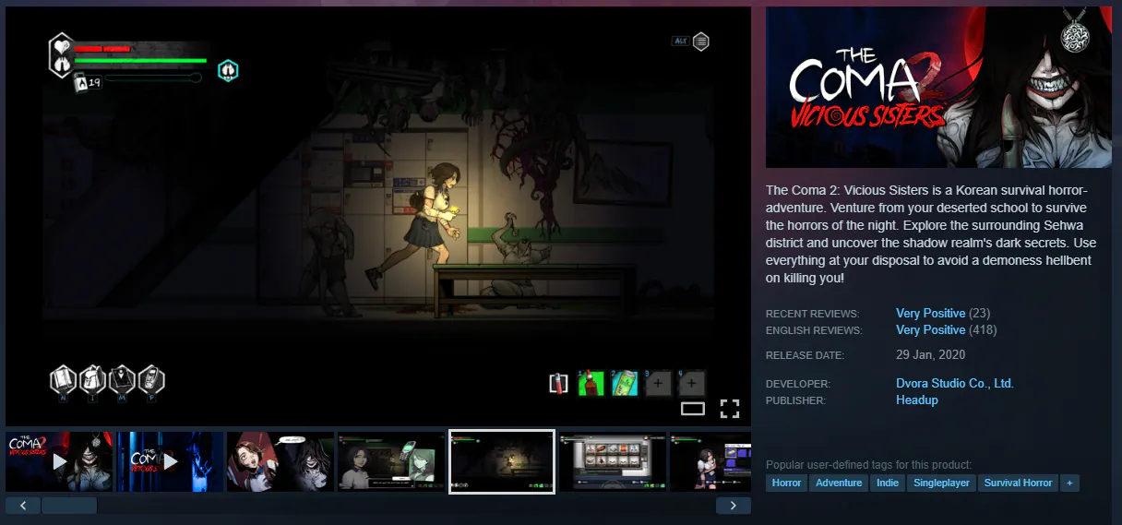Viewport: 1122px width, 525px height.
Task: Click the card counter showing 19
Action: (89, 82)
